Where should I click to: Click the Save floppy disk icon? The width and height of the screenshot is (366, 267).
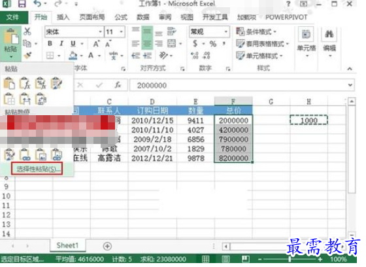(22, 4)
